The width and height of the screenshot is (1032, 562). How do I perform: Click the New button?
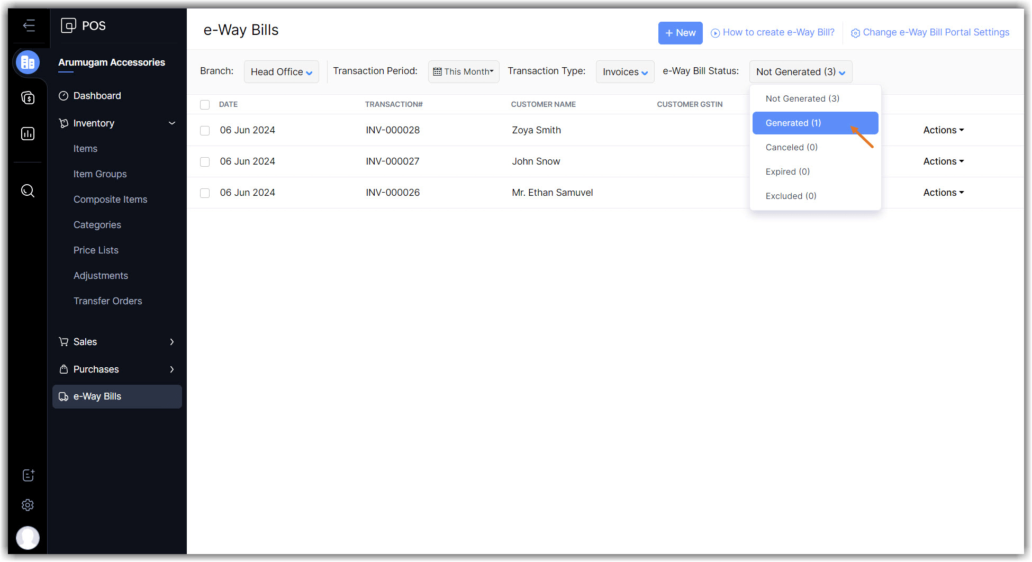[680, 33]
